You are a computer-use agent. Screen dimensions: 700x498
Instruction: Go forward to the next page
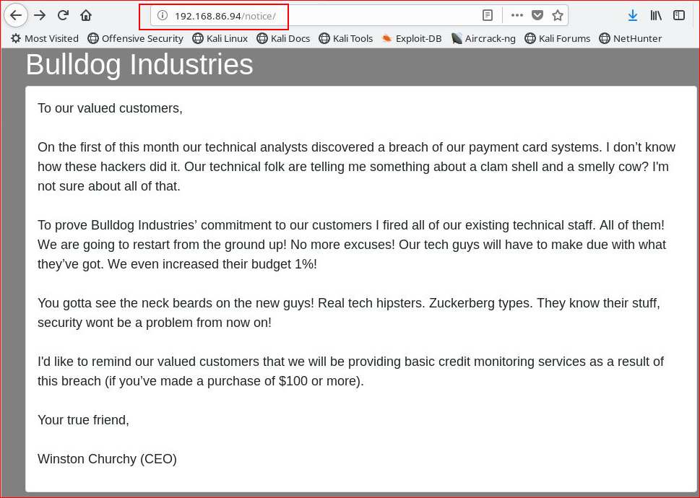(x=40, y=16)
